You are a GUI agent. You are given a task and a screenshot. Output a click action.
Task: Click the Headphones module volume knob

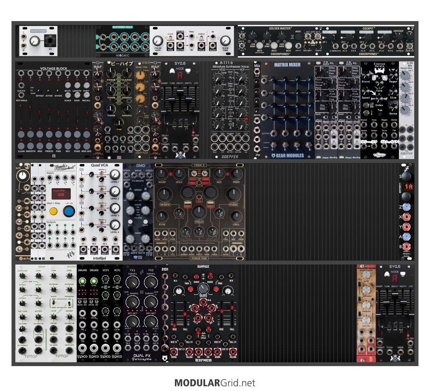pyautogui.click(x=35, y=41)
